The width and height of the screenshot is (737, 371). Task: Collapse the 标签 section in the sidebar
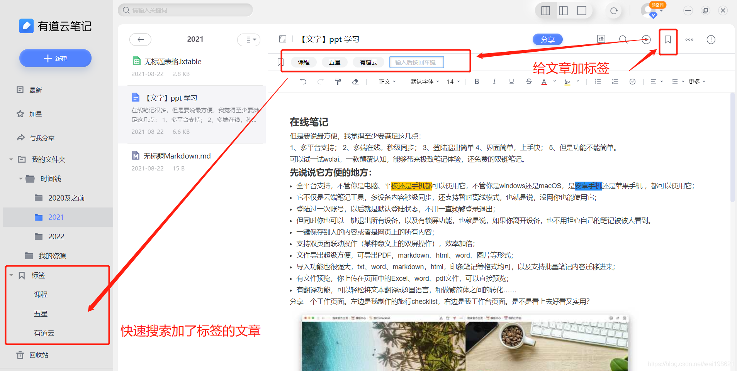(x=11, y=275)
